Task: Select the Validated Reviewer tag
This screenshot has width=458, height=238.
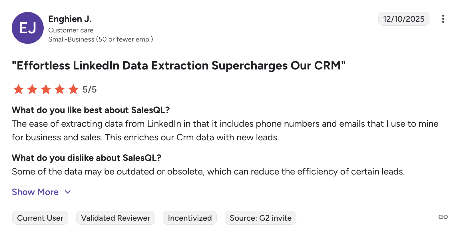Action: pos(116,218)
